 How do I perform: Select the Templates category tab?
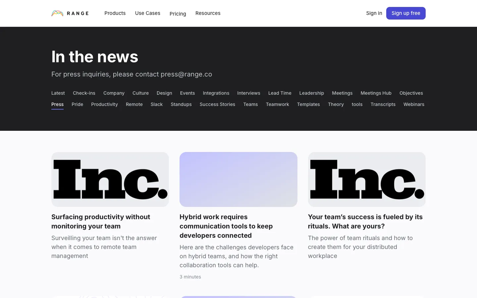click(x=308, y=104)
